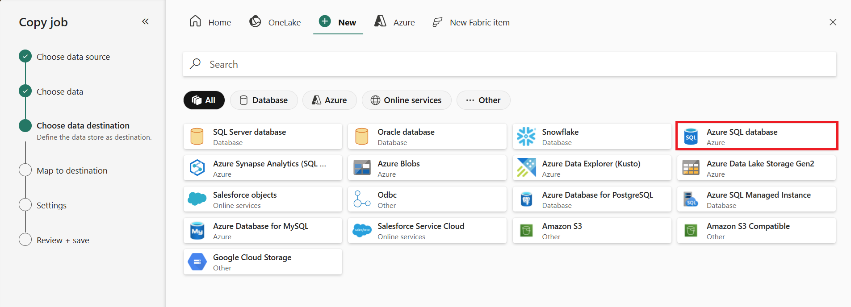851x307 pixels.
Task: Click the Google Cloud Storage icon
Action: (x=197, y=262)
